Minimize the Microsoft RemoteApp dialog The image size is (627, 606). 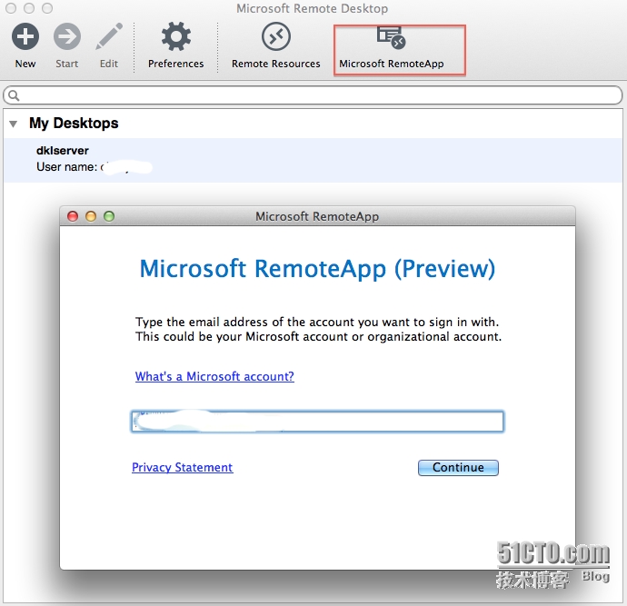pyautogui.click(x=91, y=216)
